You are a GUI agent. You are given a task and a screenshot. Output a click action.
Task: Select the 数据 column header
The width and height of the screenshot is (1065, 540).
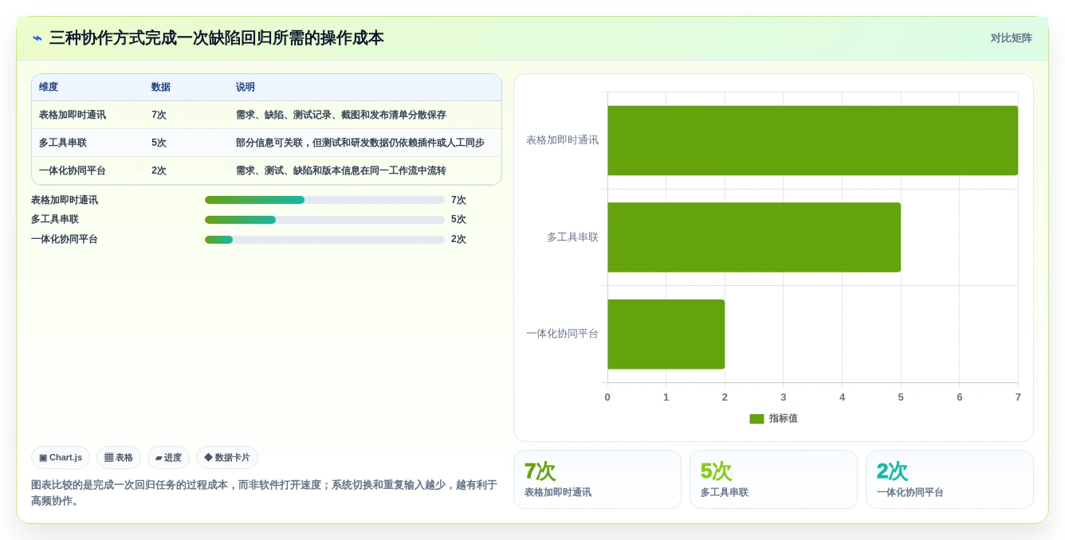[x=161, y=87]
